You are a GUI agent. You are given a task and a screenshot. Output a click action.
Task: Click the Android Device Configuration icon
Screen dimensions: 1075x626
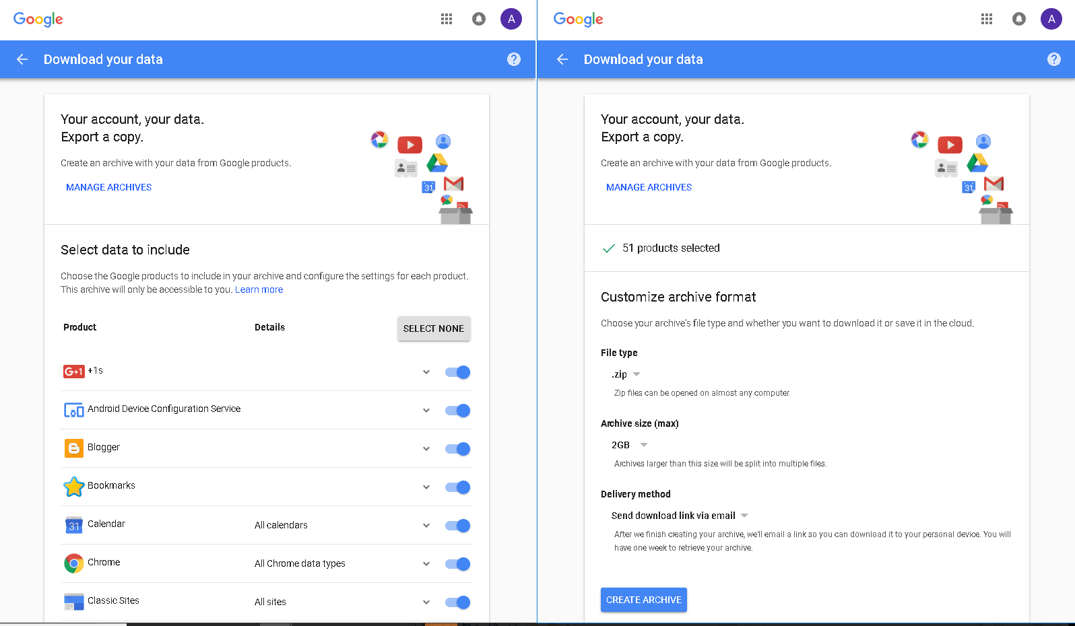click(x=73, y=410)
